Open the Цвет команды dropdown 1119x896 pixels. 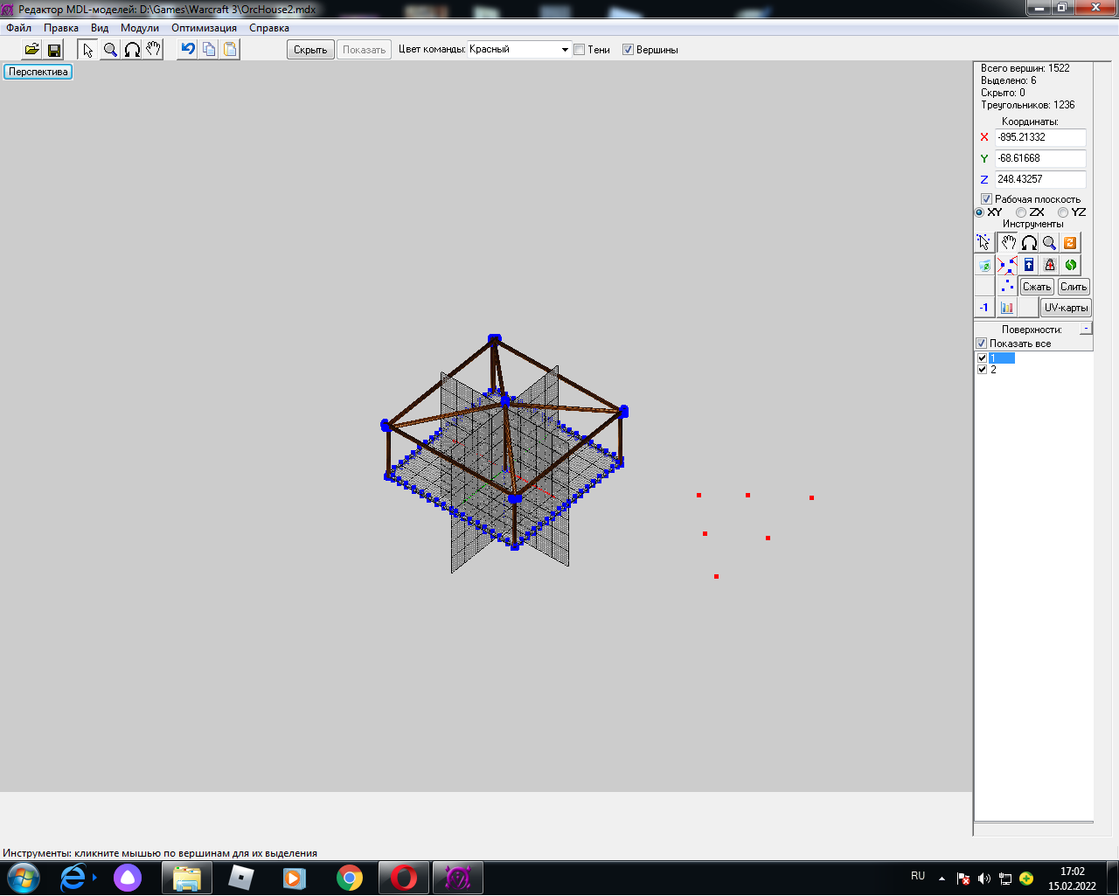click(x=564, y=50)
